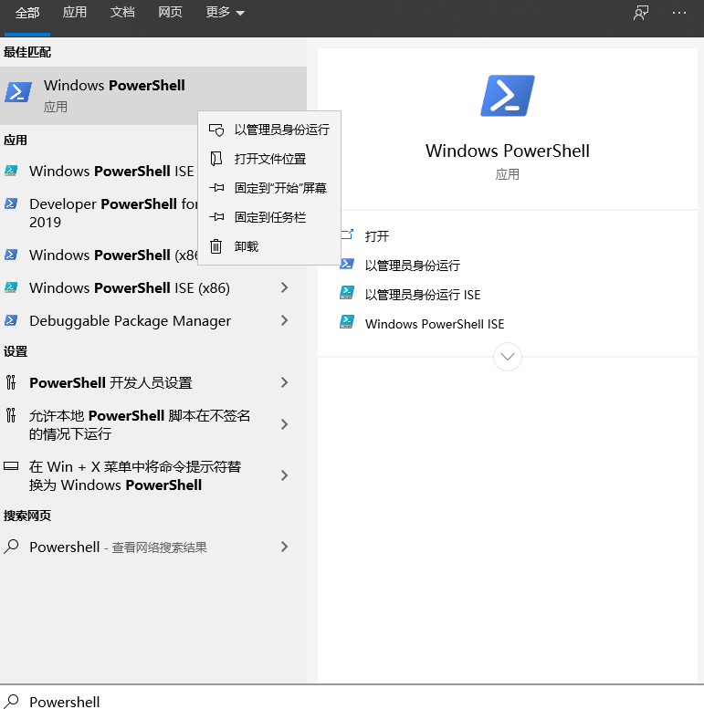Viewport: 704px width, 709px height.
Task: Click the 打开文件位置 file icon in context menu
Action: tap(216, 159)
